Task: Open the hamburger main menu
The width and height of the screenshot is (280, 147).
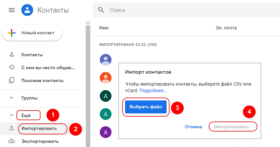Action: click(12, 10)
